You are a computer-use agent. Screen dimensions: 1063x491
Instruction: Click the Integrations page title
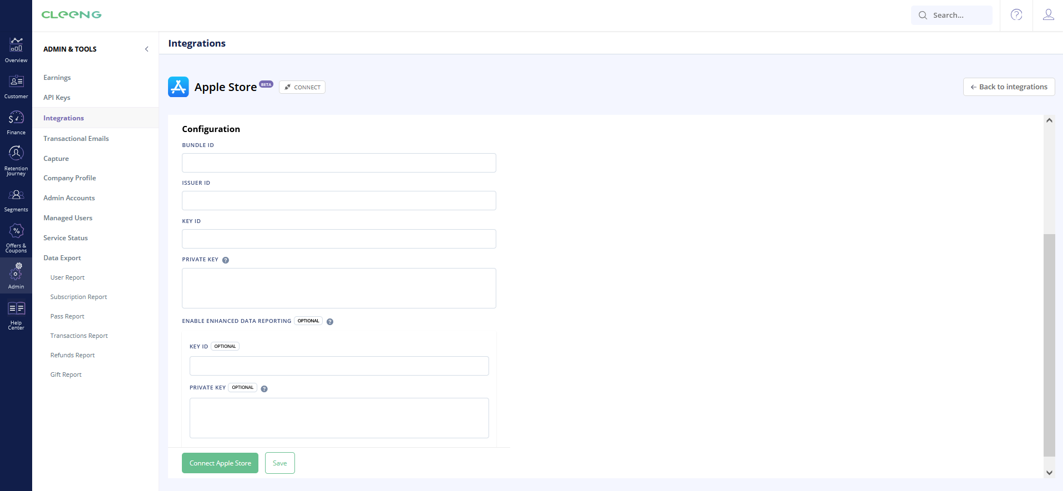[197, 43]
